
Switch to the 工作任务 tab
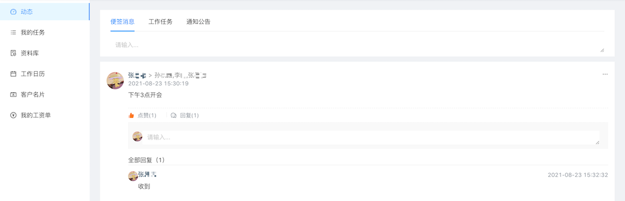point(160,22)
